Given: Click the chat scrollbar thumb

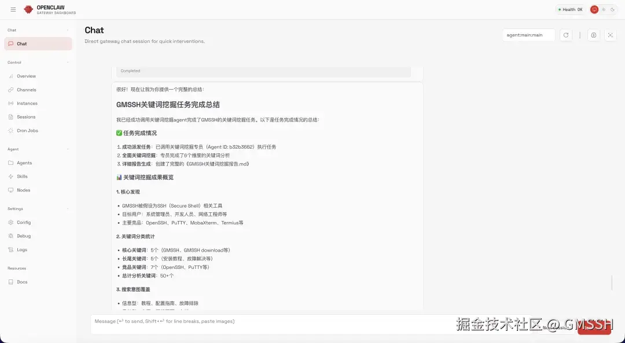Looking at the screenshot, I should coord(612,282).
